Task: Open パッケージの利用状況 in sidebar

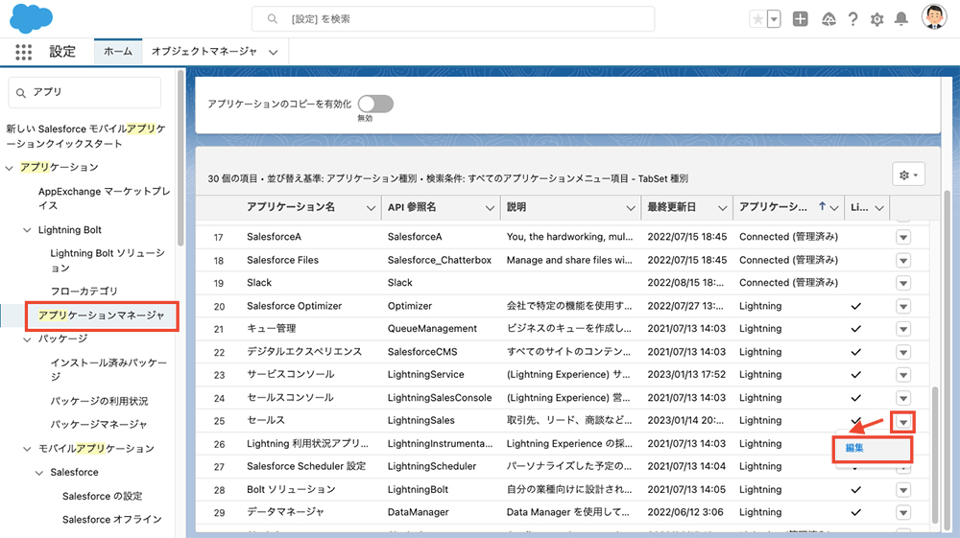Action: 99,402
